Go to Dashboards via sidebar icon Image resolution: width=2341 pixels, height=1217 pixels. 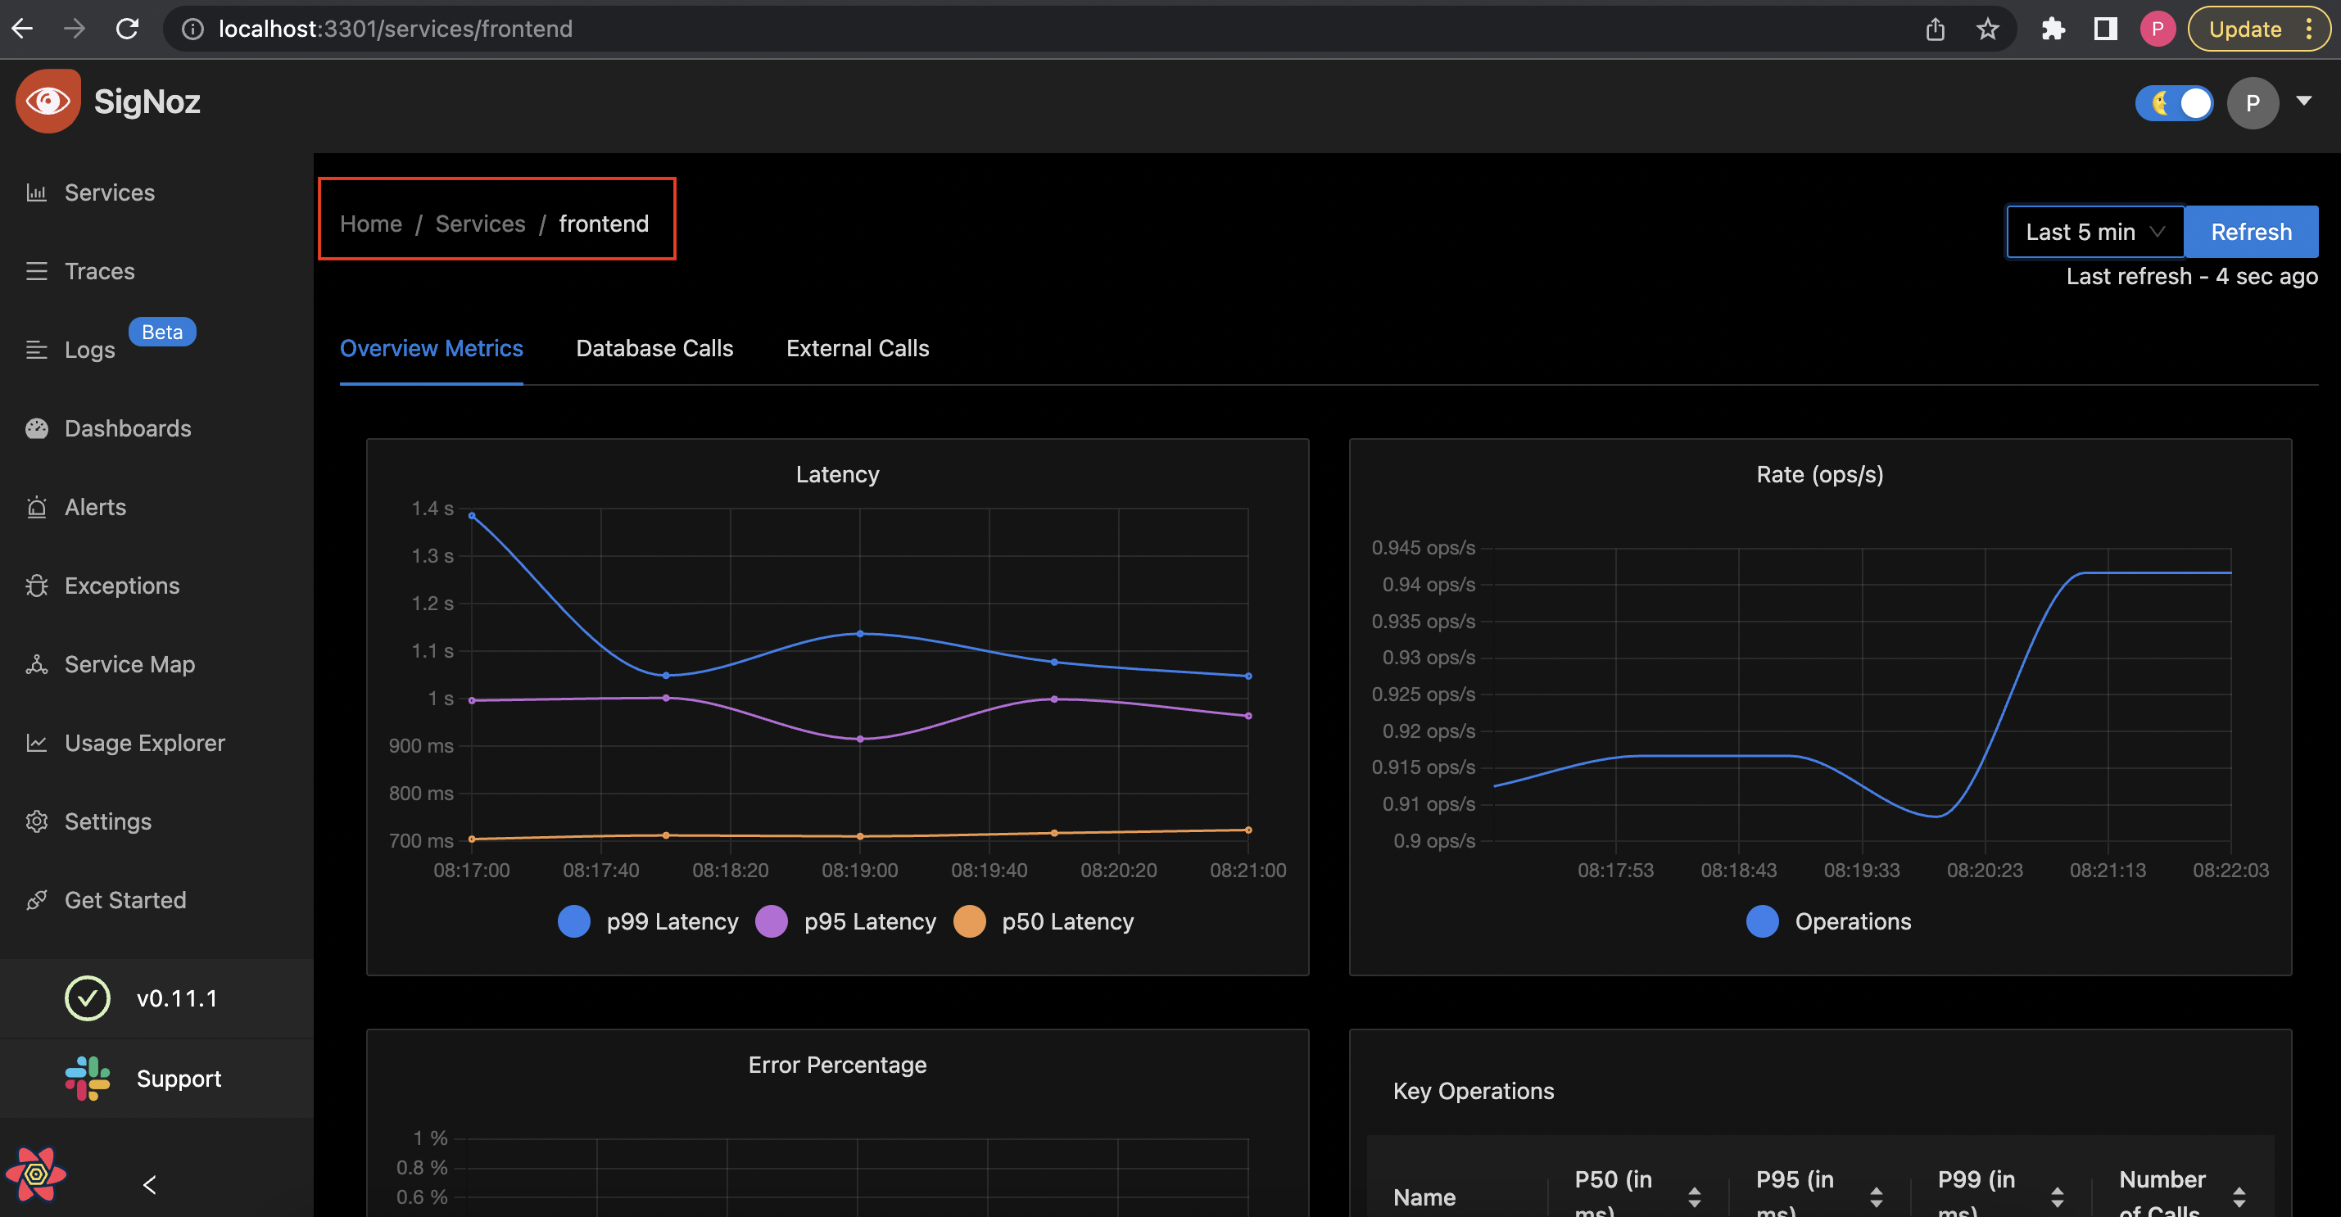point(36,429)
